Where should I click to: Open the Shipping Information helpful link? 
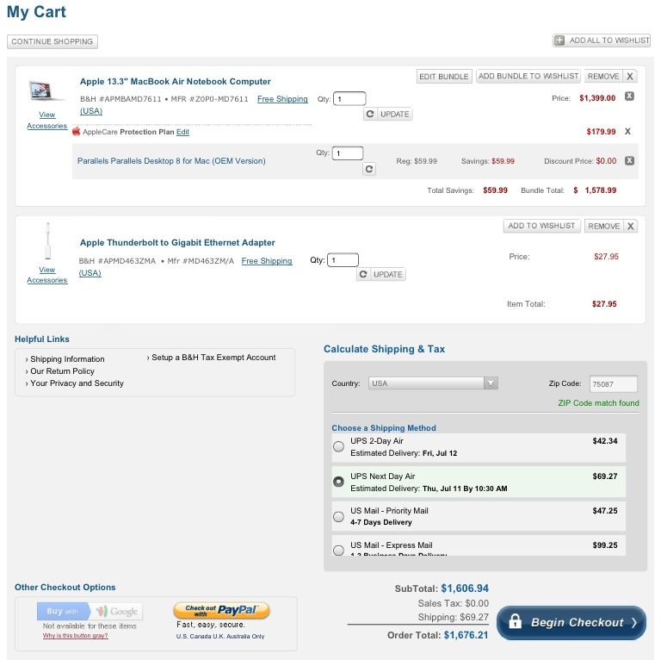click(67, 359)
